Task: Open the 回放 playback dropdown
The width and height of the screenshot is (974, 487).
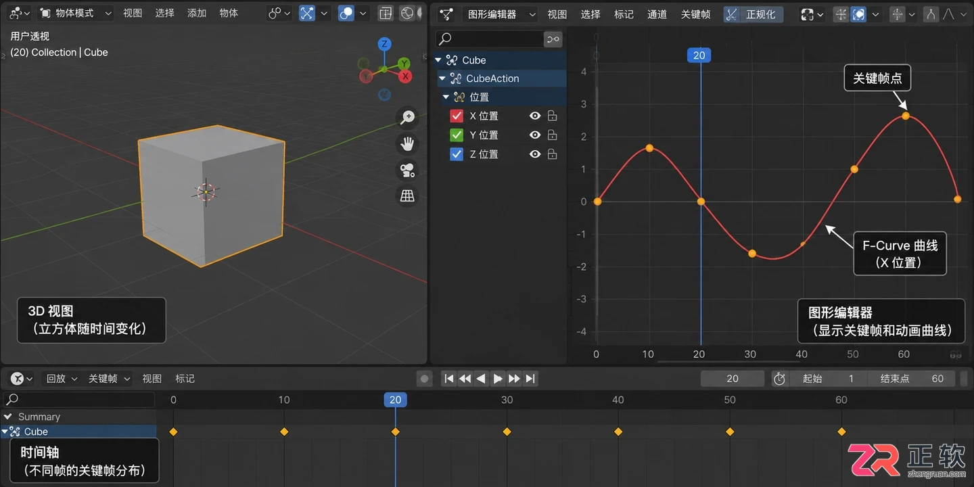Action: [62, 379]
